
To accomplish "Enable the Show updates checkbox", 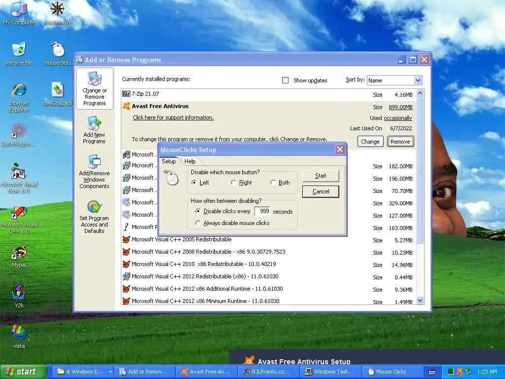I will 285,80.
